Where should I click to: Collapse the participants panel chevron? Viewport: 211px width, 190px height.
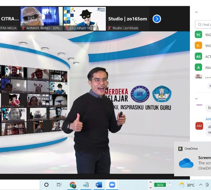tap(196, 12)
